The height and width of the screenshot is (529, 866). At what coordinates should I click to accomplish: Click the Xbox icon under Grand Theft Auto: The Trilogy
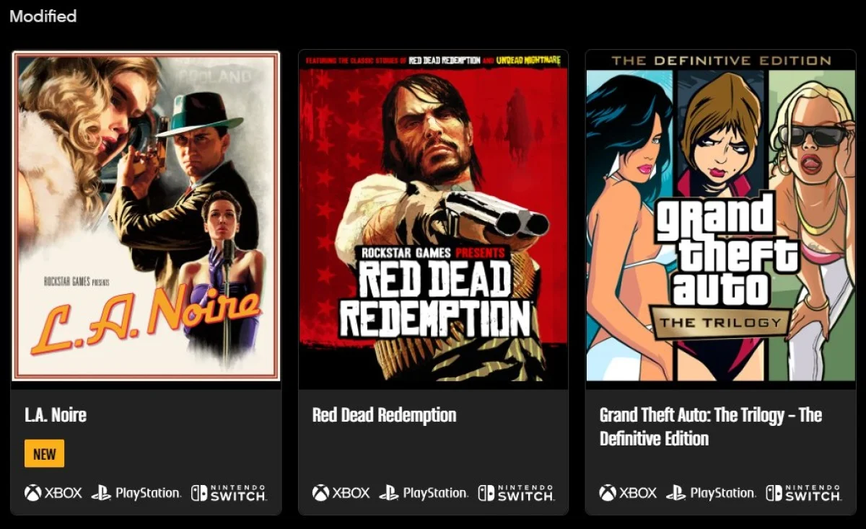(627, 493)
